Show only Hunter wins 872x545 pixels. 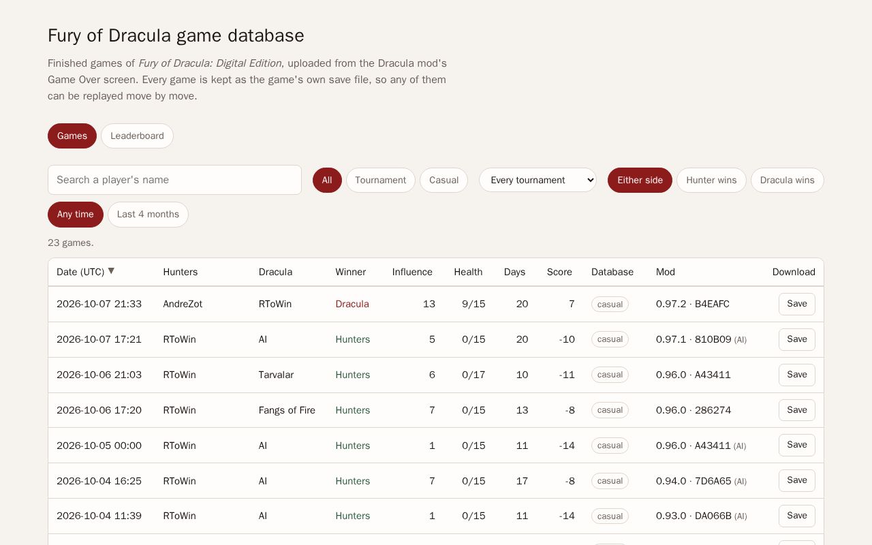point(711,180)
